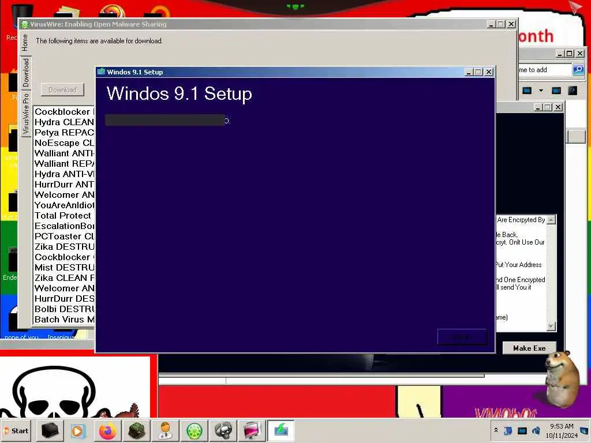591x443 pixels.
Task: Select the 'Hydra CLEAN' list entry
Action: coord(64,122)
